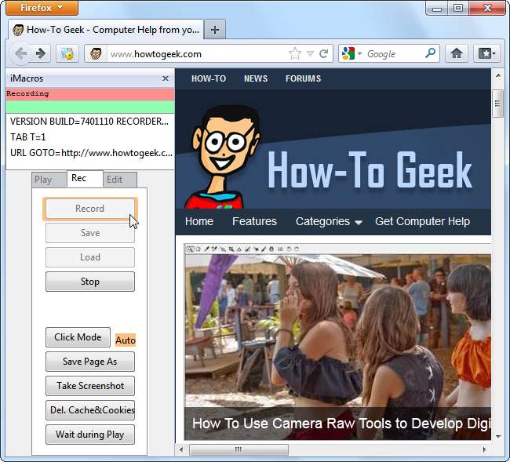Open the FORUMS top menu item
The height and width of the screenshot is (462, 510).
(x=303, y=78)
